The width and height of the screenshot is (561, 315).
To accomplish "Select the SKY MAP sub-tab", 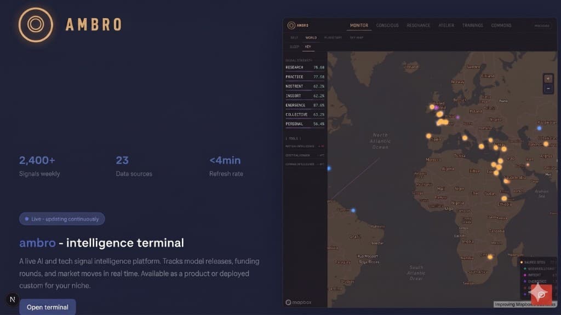I will pyautogui.click(x=356, y=38).
